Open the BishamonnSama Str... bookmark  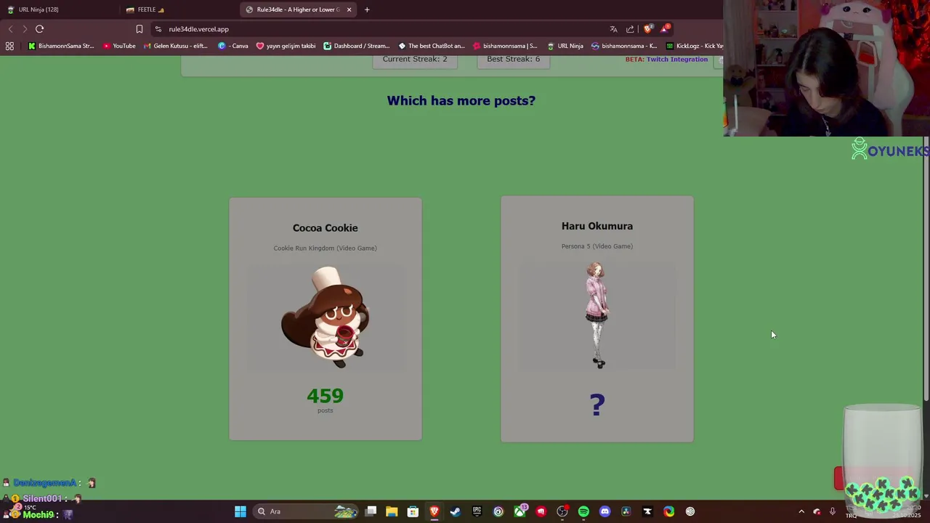(x=61, y=46)
